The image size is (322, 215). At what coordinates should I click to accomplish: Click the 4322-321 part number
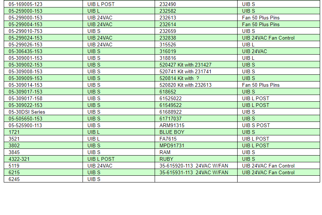click(x=19, y=159)
